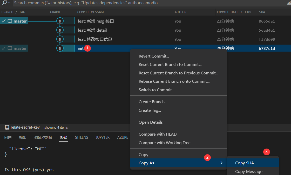The image size is (291, 175).
Task: Click the relate-secret-key repository name
Action: pos(25,127)
